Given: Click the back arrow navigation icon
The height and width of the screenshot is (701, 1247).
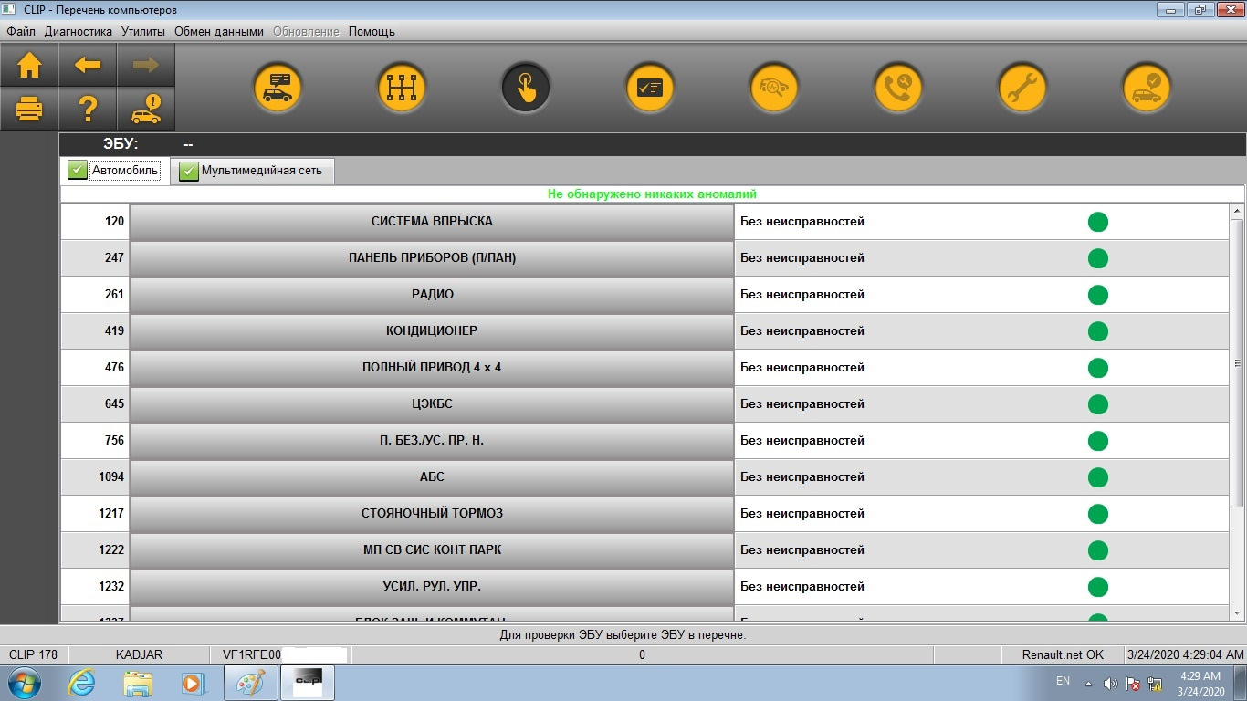Looking at the screenshot, I should click(x=88, y=65).
